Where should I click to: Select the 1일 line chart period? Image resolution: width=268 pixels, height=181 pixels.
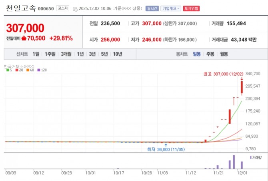[x=36, y=54]
